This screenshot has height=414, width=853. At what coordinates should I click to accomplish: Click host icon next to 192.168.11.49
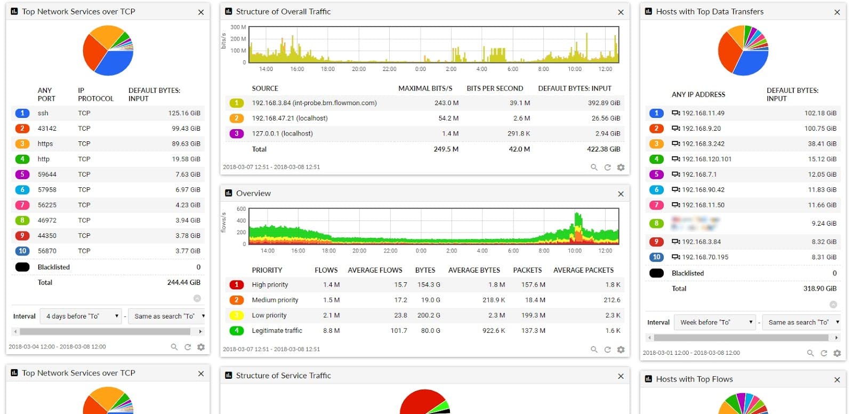coord(675,113)
